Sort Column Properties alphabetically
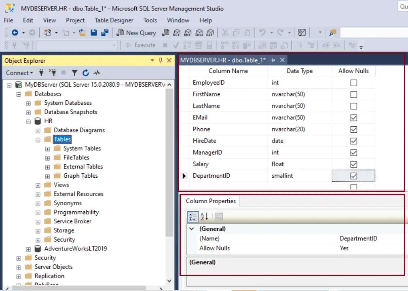This screenshot has width=408, height=291. click(x=205, y=216)
